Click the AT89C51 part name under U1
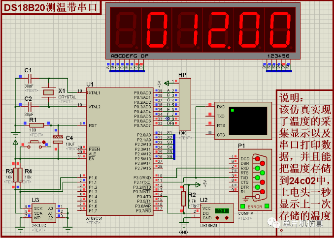The width and height of the screenshot is (336, 238). click(x=94, y=218)
